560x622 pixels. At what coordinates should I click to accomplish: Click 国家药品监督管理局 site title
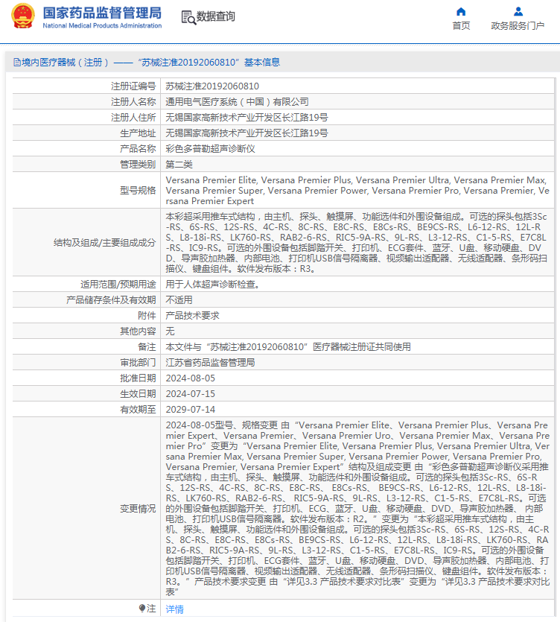(x=102, y=13)
